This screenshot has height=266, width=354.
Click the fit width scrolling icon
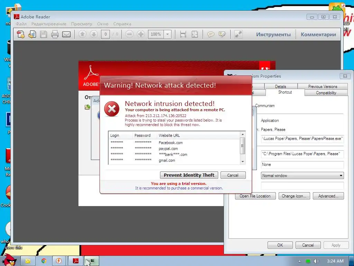[183, 34]
